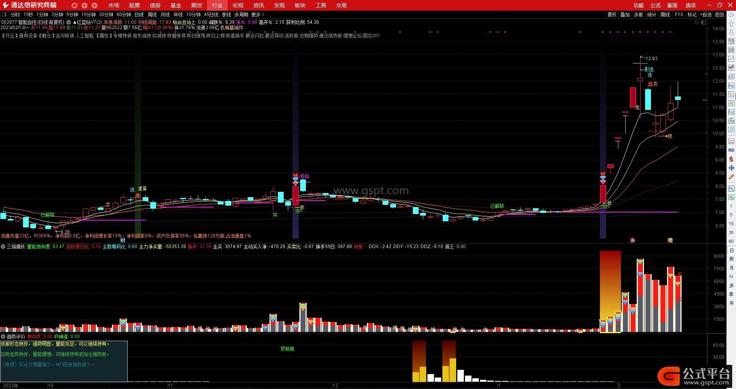This screenshot has width=736, height=389.
Task: Switch chart period to 60分钟
Action: click(123, 15)
